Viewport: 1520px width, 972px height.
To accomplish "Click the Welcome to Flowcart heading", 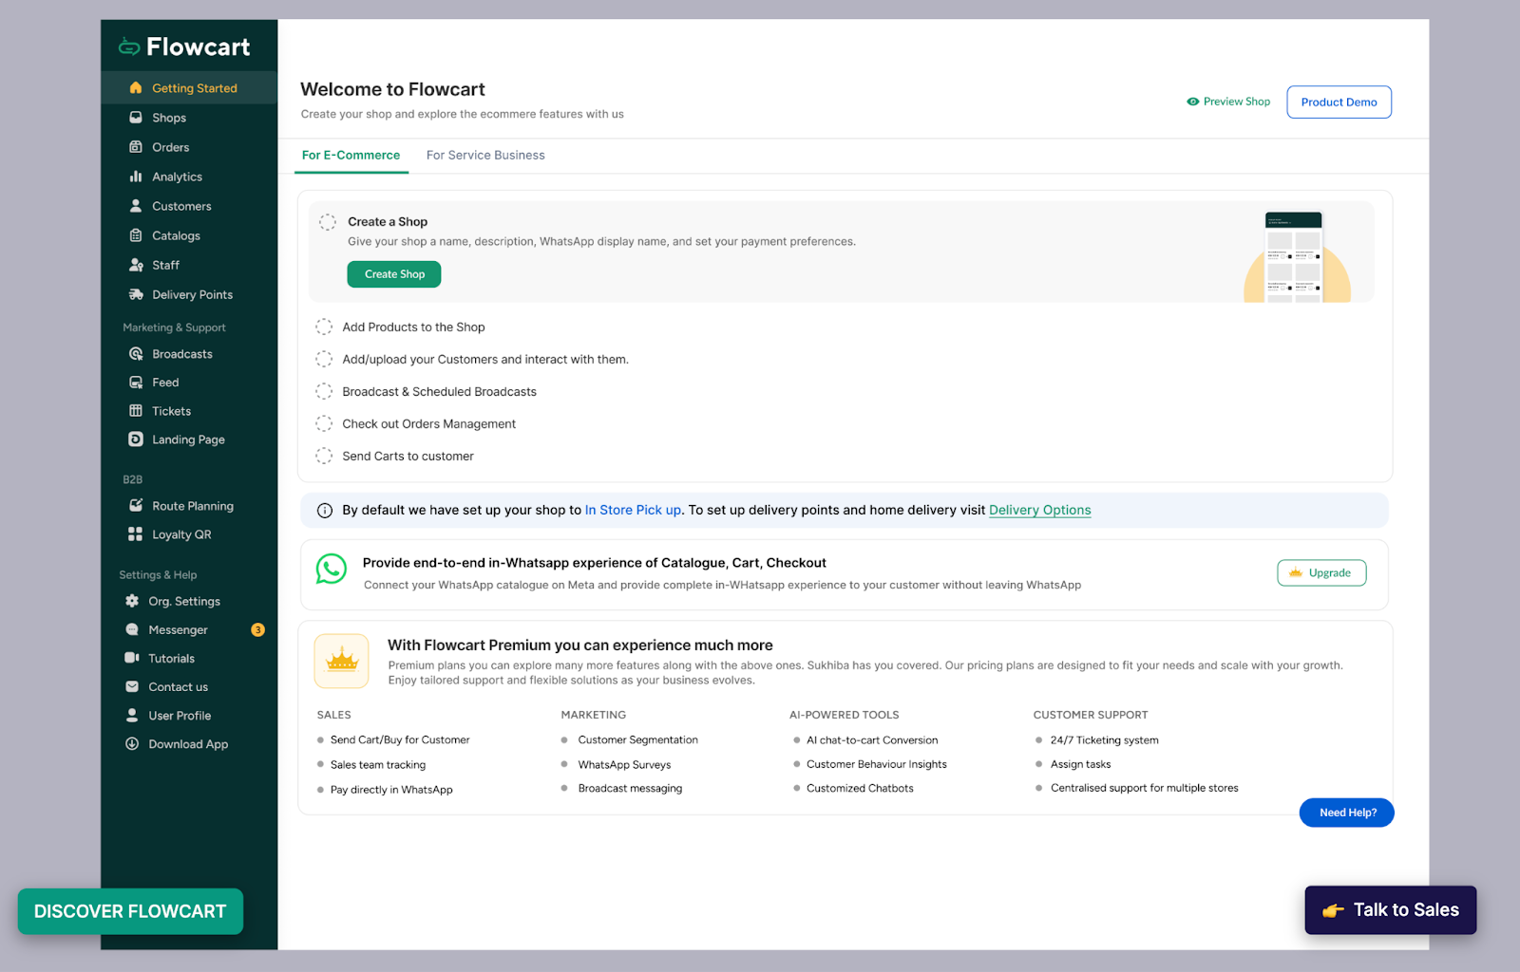I will (392, 89).
